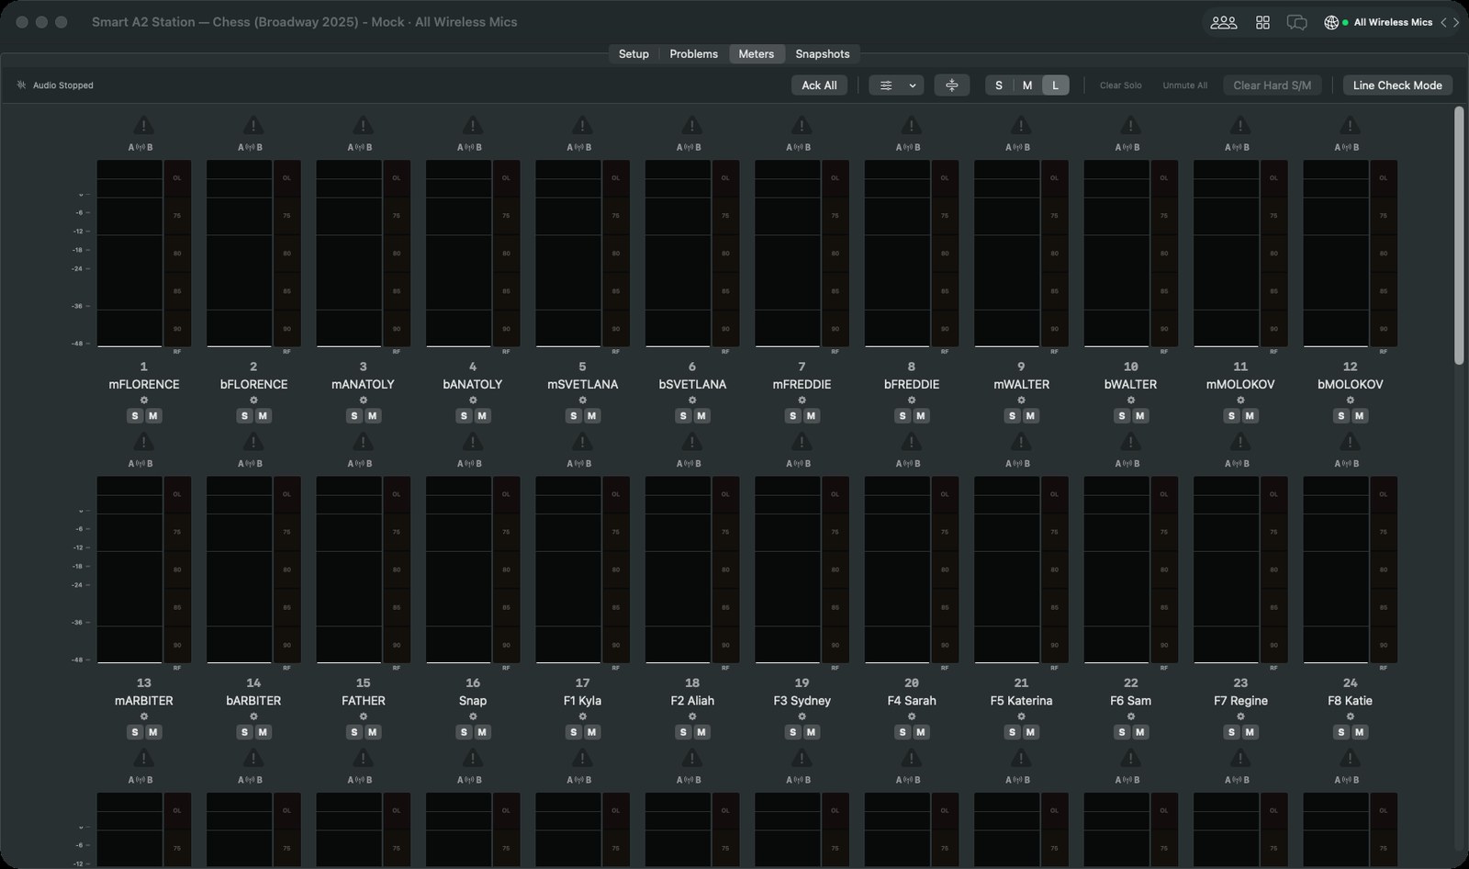Click warning icon above F1 Kyla channel
Screen dimensions: 1469x869
(x=582, y=442)
